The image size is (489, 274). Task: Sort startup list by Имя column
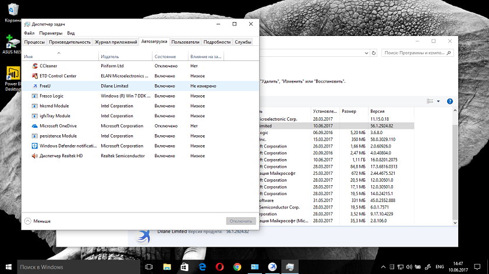60,56
